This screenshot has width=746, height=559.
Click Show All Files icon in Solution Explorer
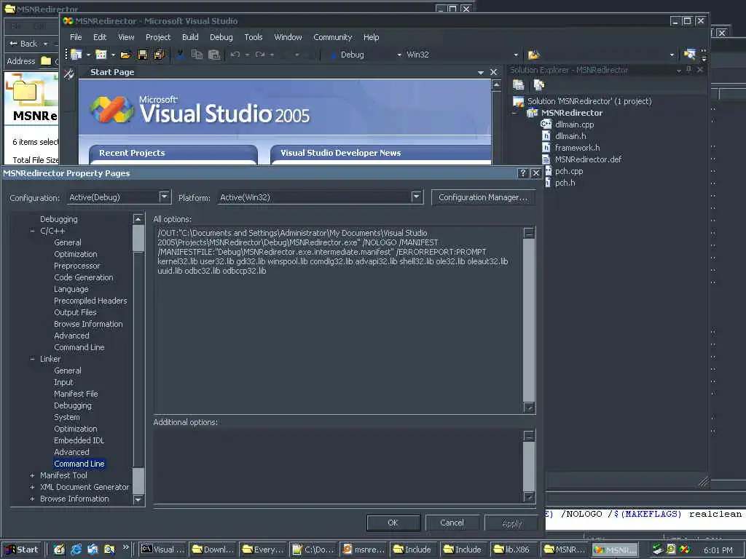point(538,85)
